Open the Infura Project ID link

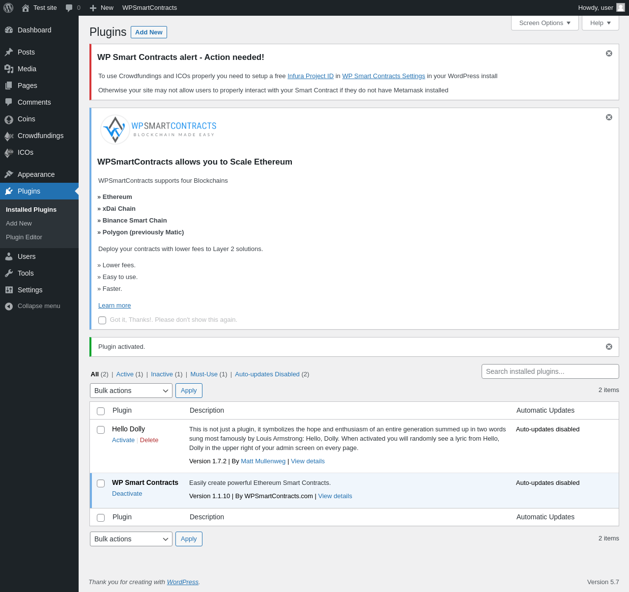[x=311, y=76]
